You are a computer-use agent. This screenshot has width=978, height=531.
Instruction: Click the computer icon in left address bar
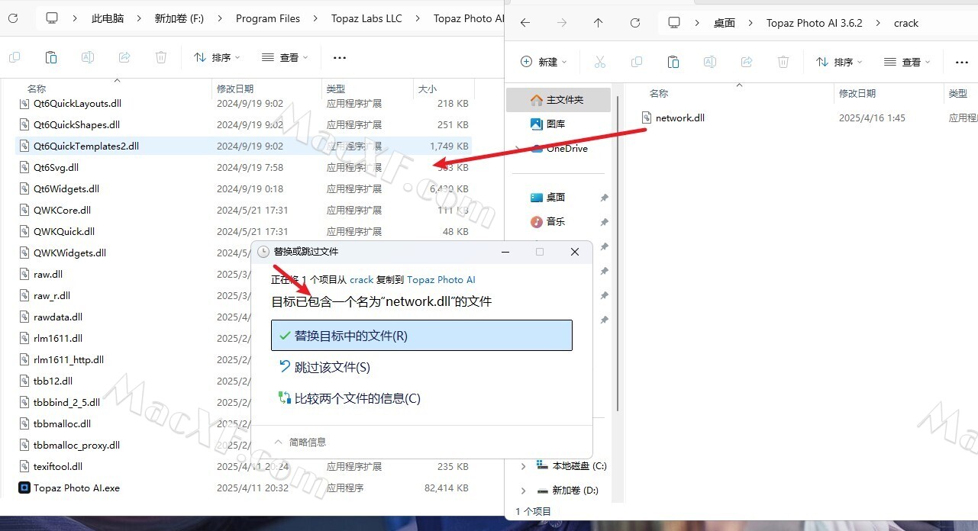(x=52, y=18)
